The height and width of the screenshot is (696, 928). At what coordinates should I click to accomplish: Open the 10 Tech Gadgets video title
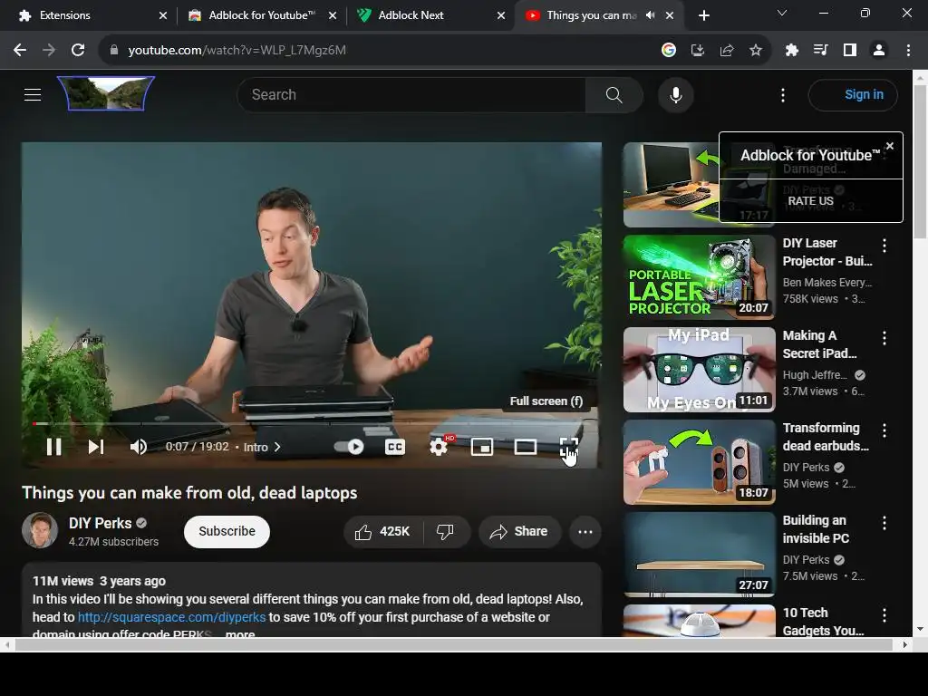(823, 622)
